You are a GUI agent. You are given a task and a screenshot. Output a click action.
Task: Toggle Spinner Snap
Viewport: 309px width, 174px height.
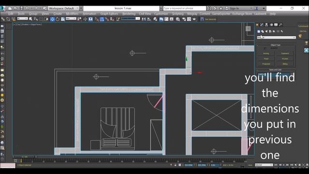tap(112, 19)
